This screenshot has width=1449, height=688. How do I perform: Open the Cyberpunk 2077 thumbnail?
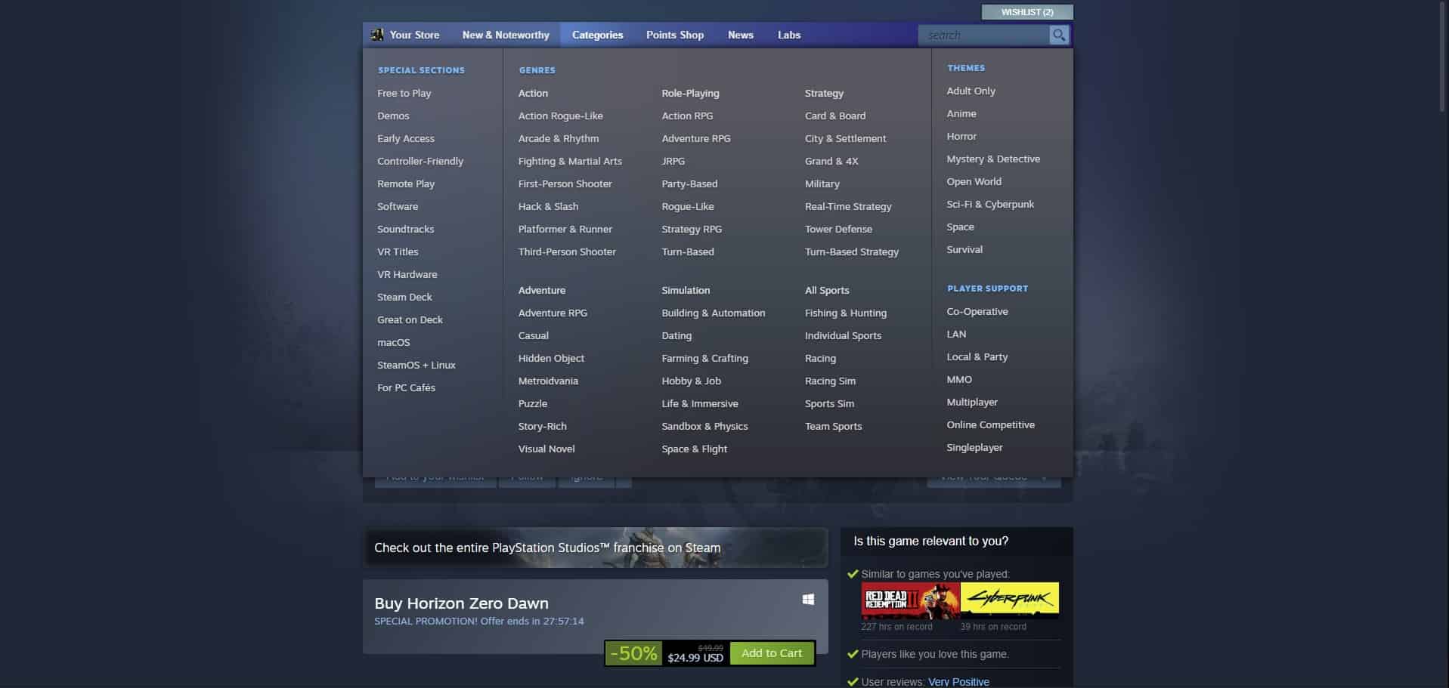pos(1011,599)
